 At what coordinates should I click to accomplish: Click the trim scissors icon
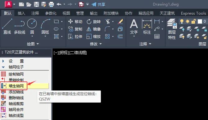107,21
